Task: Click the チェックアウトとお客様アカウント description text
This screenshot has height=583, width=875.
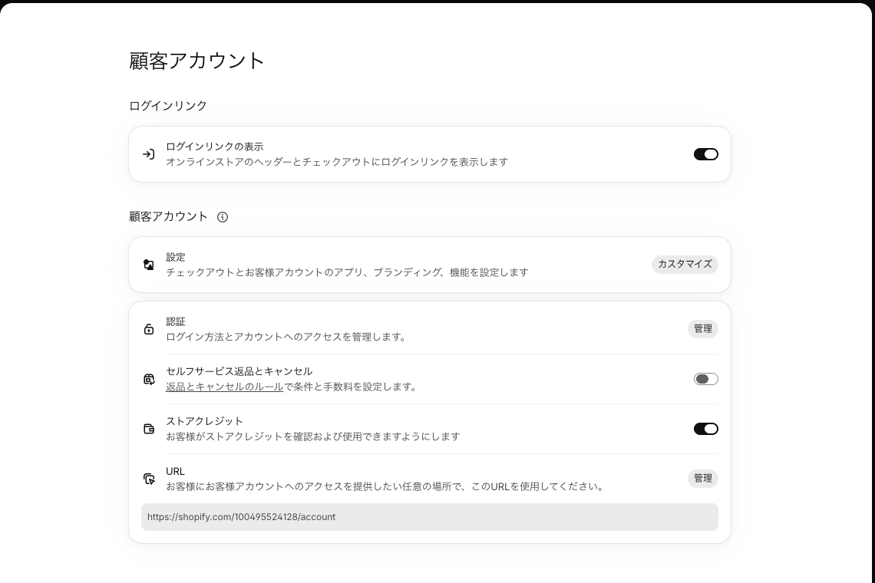Action: [x=347, y=272]
